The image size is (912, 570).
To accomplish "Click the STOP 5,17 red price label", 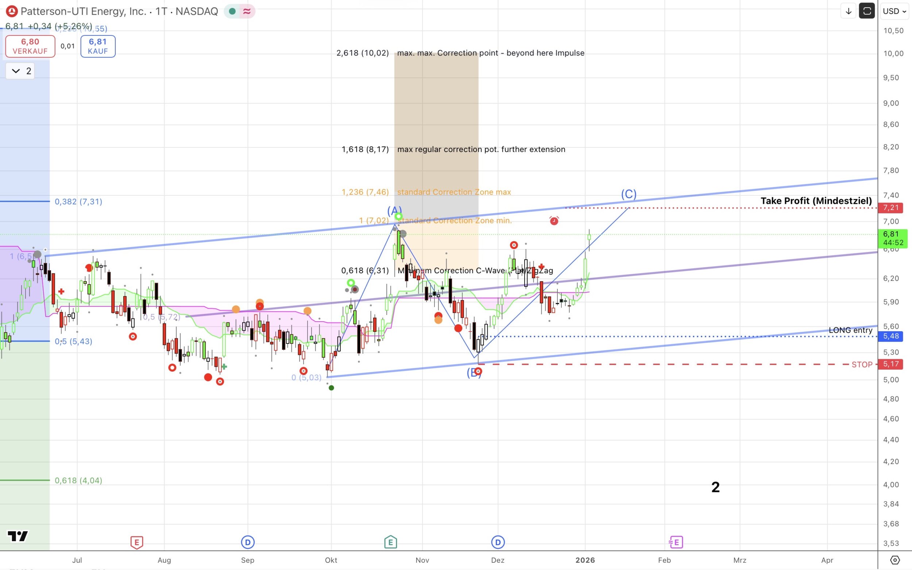I will [x=890, y=364].
